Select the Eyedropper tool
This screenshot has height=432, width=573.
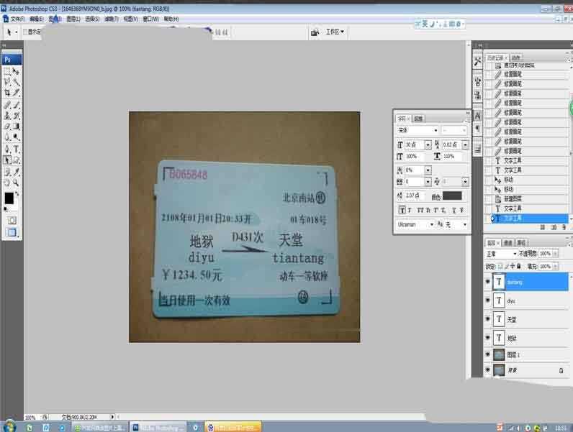(x=16, y=172)
